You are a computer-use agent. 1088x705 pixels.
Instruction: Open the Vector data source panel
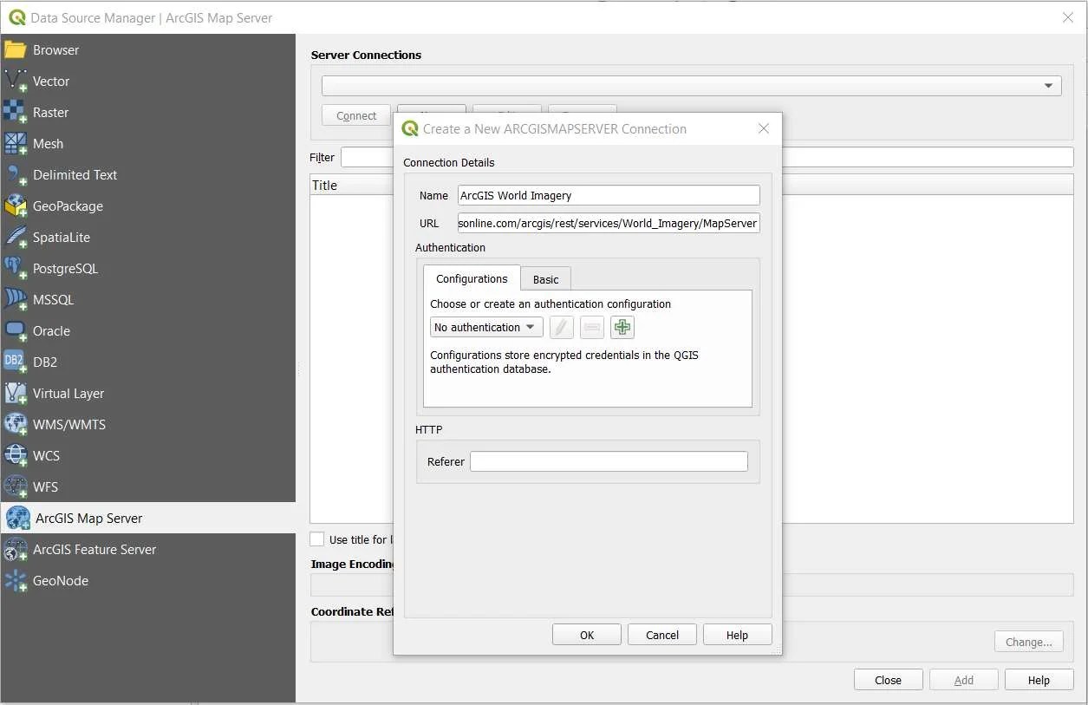tap(51, 81)
